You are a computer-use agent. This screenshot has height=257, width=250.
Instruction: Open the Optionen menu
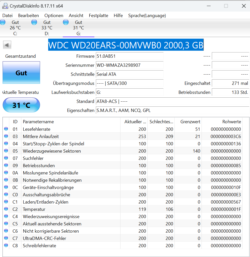pyautogui.click(x=54, y=16)
